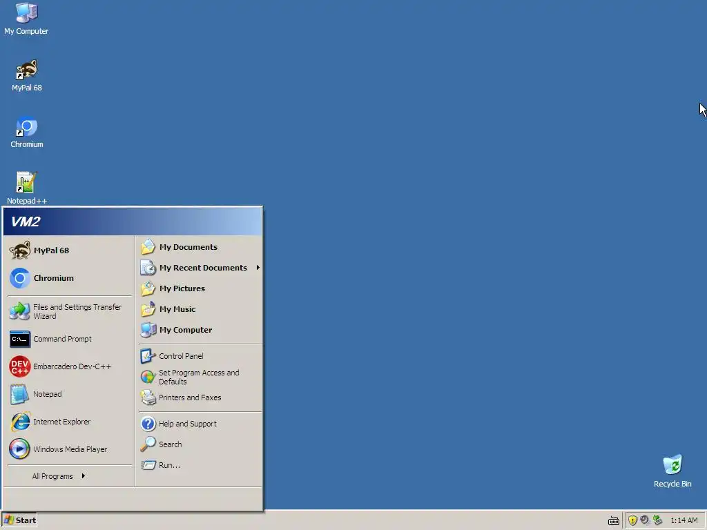Open Search from Start menu
The width and height of the screenshot is (707, 530).
pos(200,444)
